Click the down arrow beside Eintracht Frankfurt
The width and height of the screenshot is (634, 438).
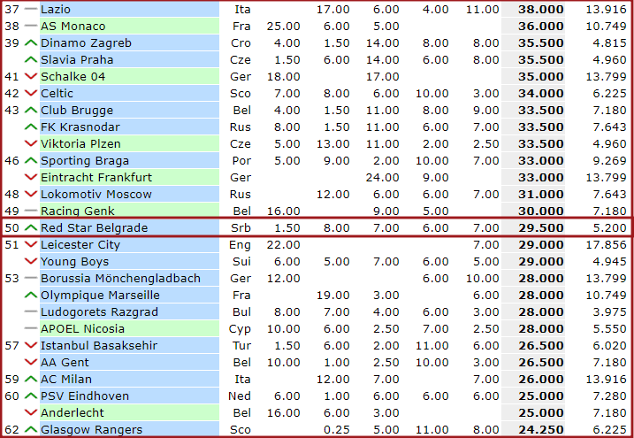[x=31, y=177]
